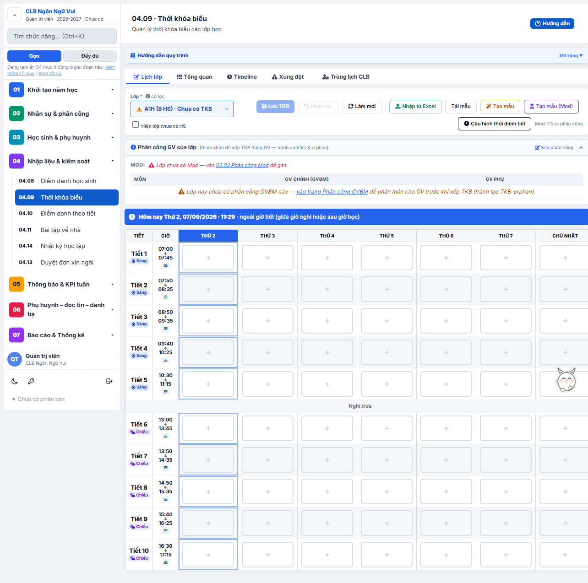This screenshot has width=588, height=583.
Task: Switch the sidebar to Đầy đủ mode
Action: click(x=90, y=56)
